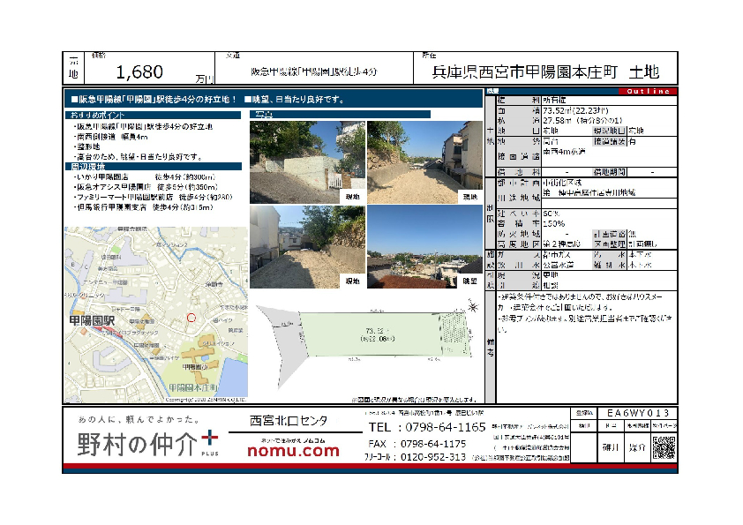Open the top-left site photo with the wall

tap(306, 161)
